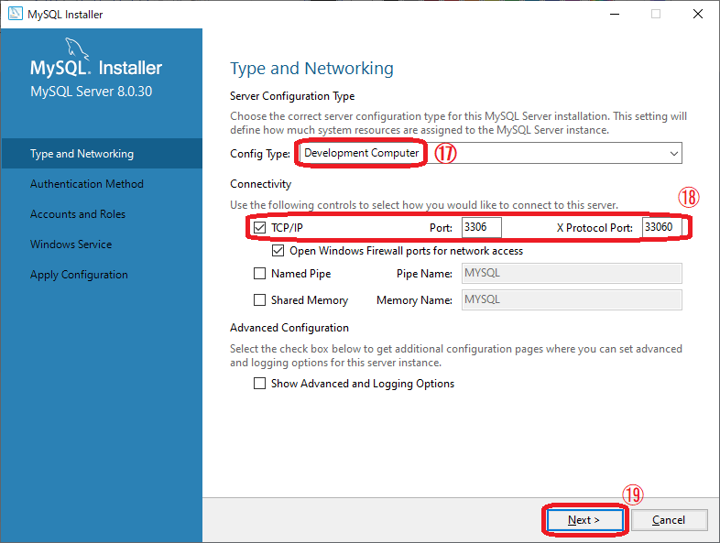
Task: Open the Config Type dropdown
Action: (x=490, y=153)
